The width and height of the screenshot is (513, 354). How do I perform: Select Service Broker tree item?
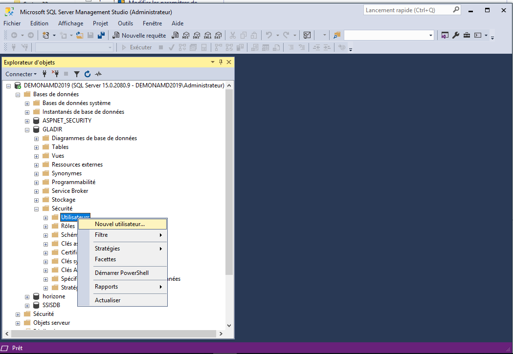click(70, 191)
